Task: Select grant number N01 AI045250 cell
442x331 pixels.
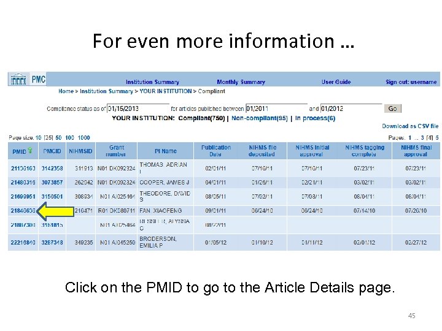Action: pyautogui.click(x=117, y=242)
